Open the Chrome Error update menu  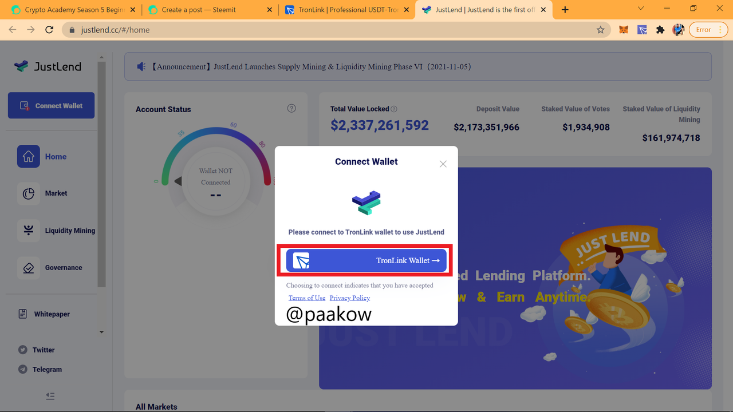[x=708, y=30]
